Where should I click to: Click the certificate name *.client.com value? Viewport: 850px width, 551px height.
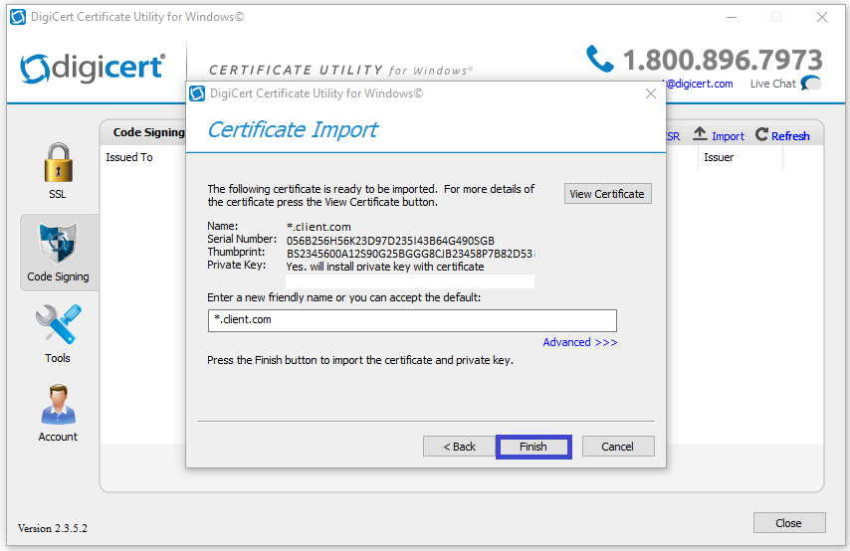[319, 227]
